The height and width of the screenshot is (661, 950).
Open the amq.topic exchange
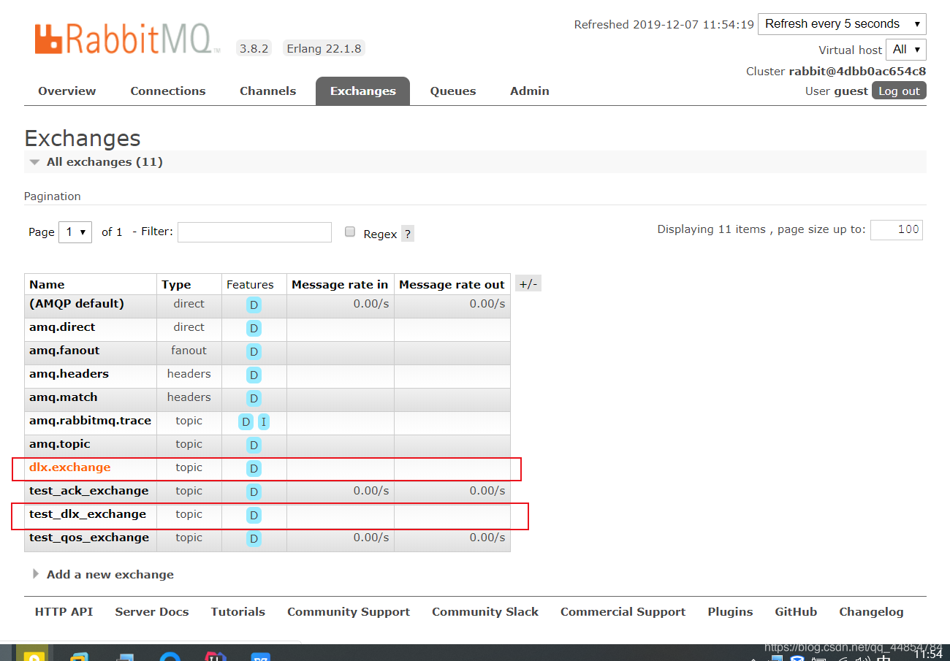[60, 444]
